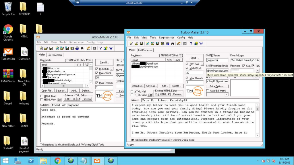The image size is (294, 165).
Task: Select the Quotation file on the desktop
Action: [x=24, y=54]
